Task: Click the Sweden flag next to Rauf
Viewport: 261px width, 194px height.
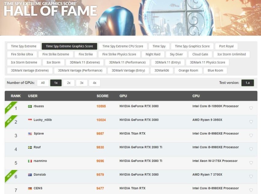Action: point(30,147)
